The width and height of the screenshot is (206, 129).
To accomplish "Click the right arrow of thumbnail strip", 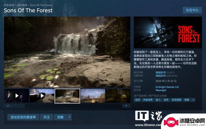I will (x=126, y=106).
